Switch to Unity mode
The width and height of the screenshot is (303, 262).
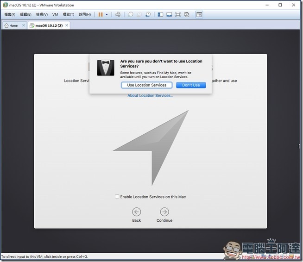187,14
